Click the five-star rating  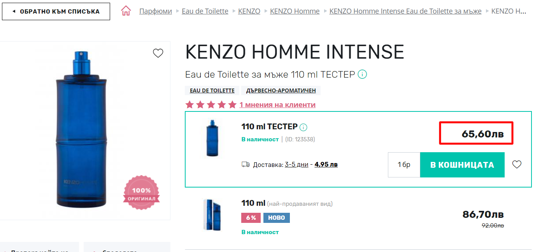211,104
